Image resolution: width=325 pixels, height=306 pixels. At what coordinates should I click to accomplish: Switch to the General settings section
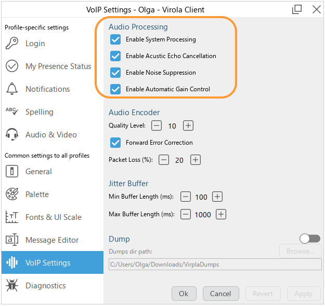click(38, 172)
